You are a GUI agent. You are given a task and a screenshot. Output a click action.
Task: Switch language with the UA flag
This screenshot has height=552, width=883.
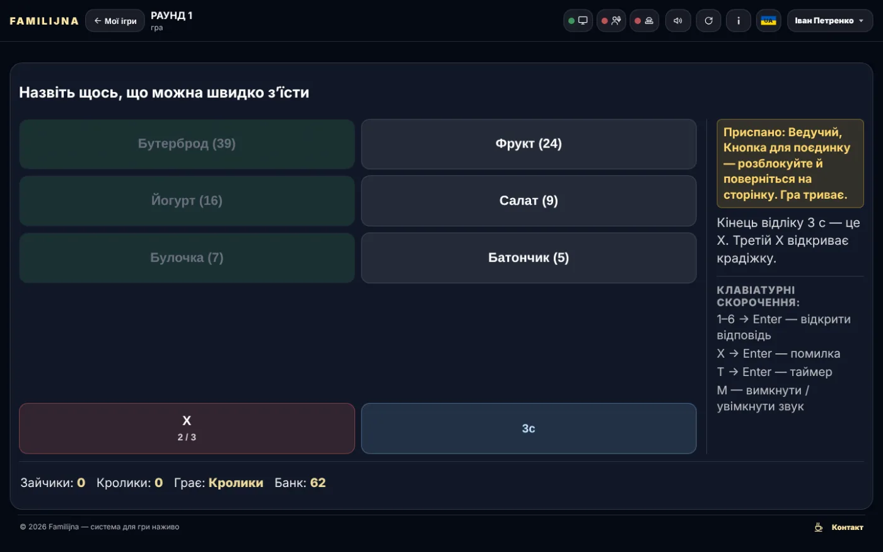[x=769, y=21]
